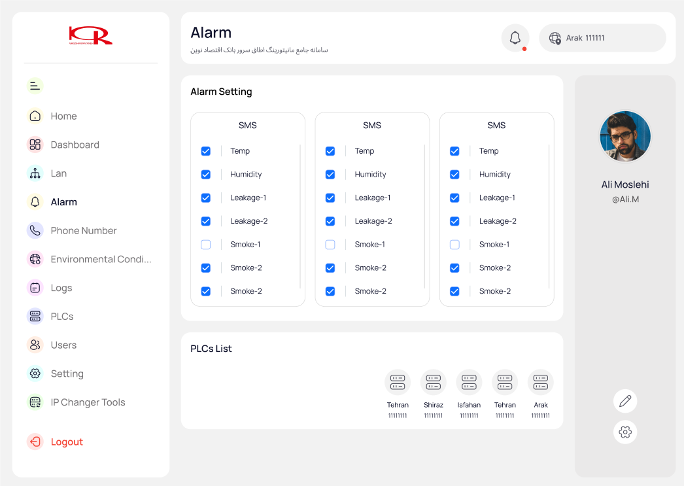Toggle Leakage-2 in the first SMS card
Image resolution: width=684 pixels, height=486 pixels.
coord(206,221)
